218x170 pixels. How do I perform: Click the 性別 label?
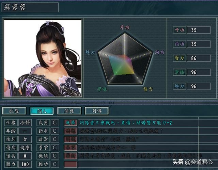(11, 139)
